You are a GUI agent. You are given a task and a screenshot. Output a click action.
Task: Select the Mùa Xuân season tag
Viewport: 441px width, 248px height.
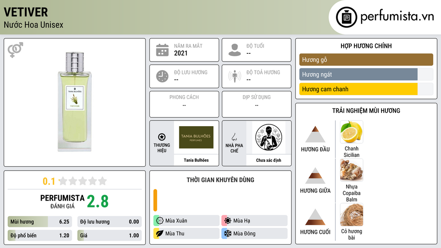tap(186, 221)
